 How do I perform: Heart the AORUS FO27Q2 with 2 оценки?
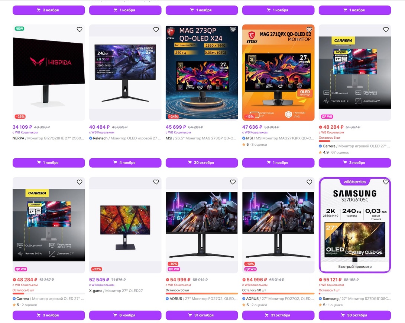coord(309,182)
